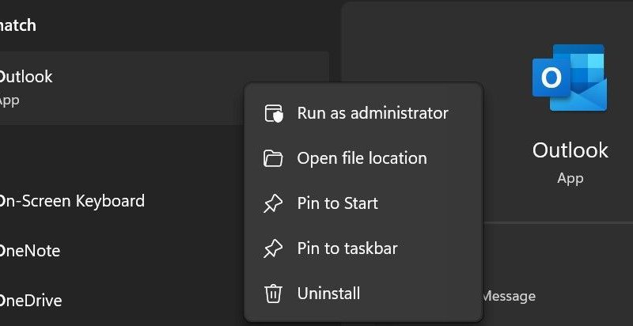Click the Message action in preview pane
Viewport: 633px width, 326px height.
509,296
